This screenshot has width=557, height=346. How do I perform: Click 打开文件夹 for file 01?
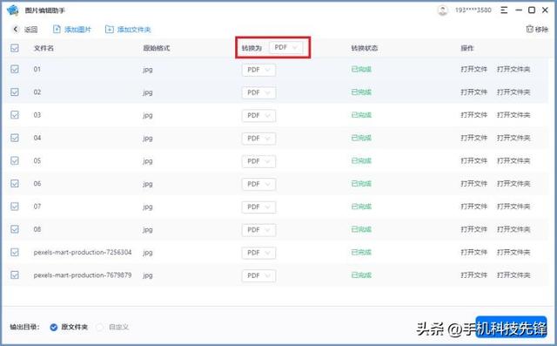pyautogui.click(x=513, y=70)
